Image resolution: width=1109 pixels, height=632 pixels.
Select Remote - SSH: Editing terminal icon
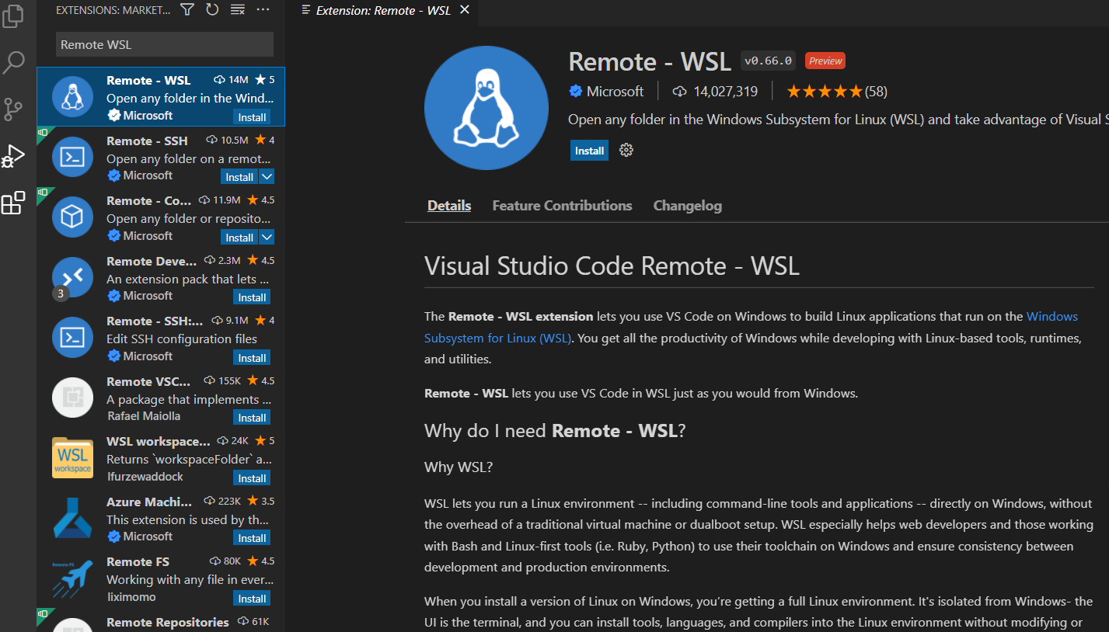click(x=72, y=338)
